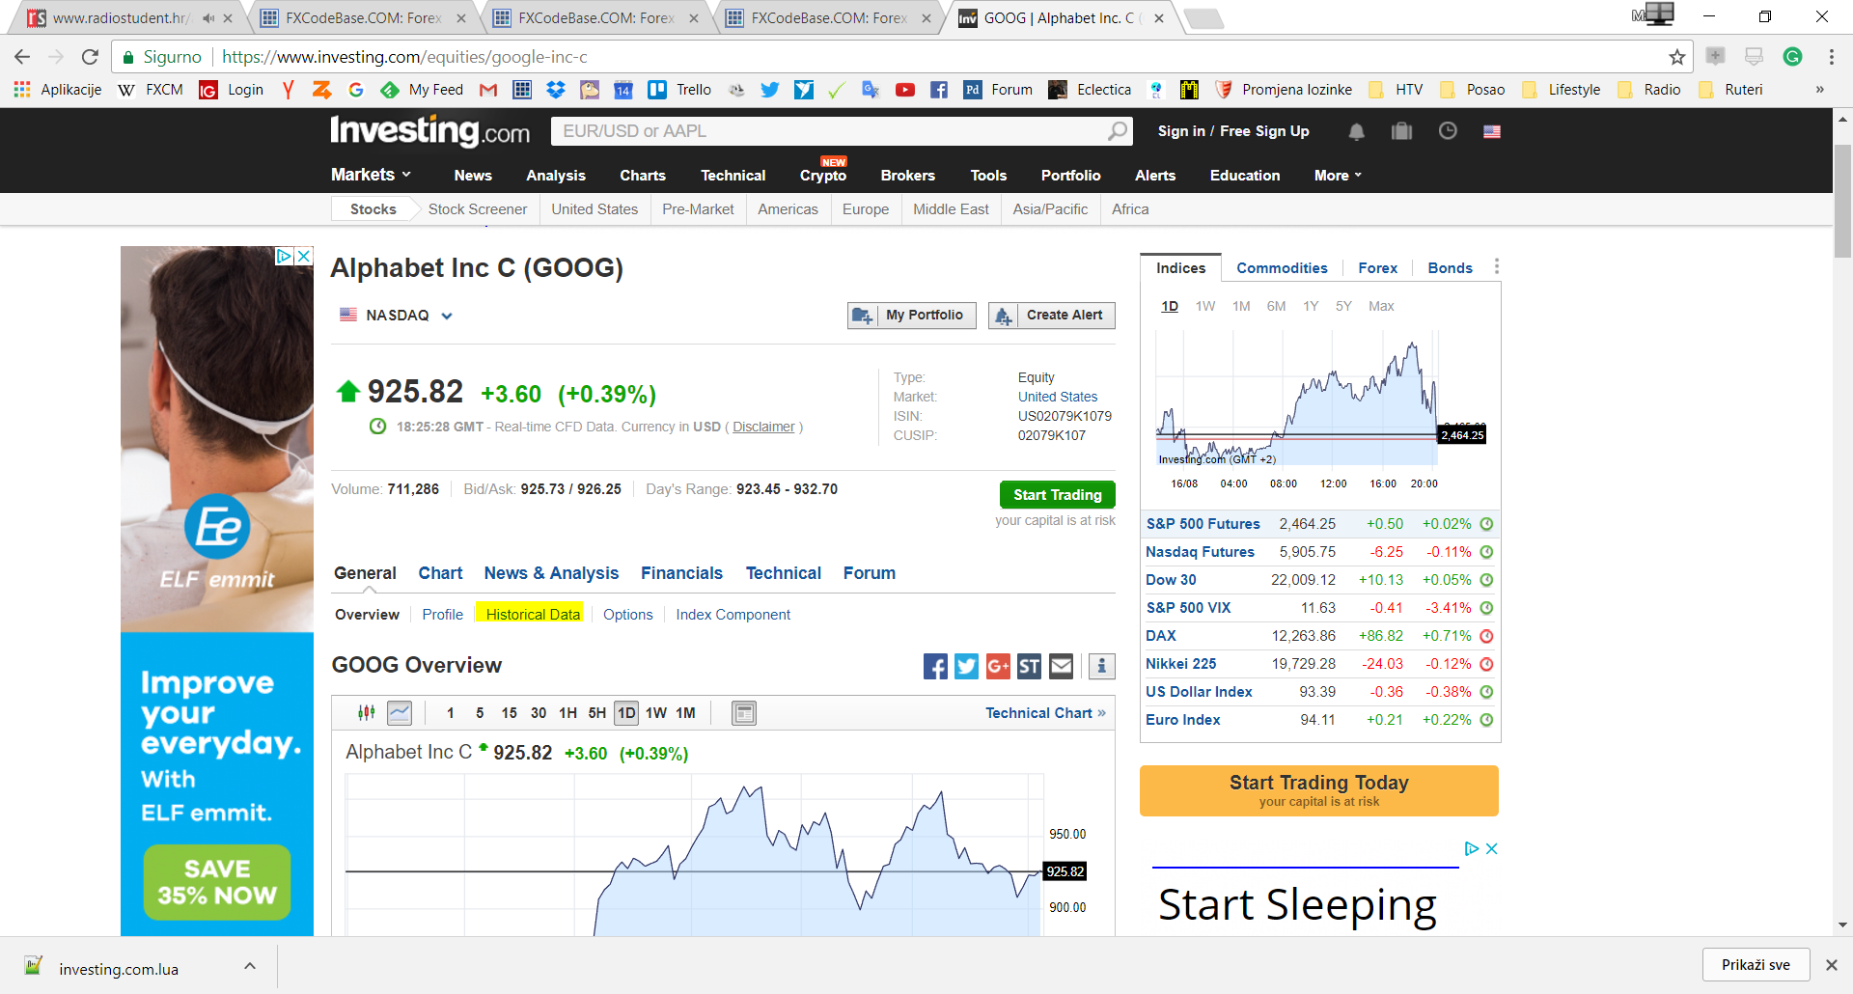This screenshot has width=1853, height=994.
Task: Click the search magnifier icon
Action: tap(1118, 131)
